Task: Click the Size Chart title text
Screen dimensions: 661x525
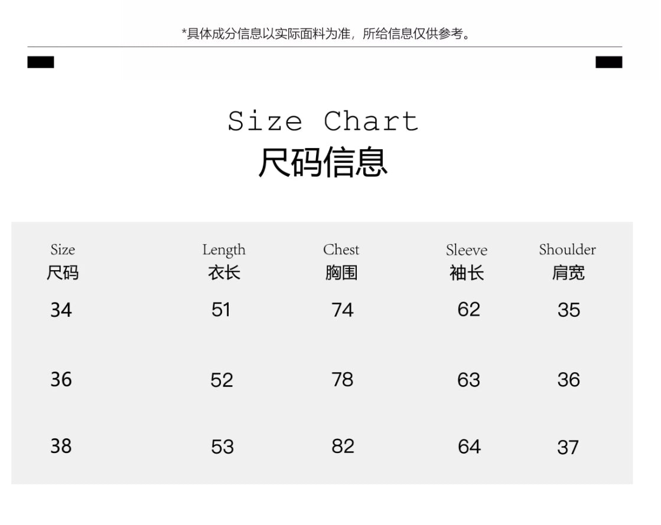Action: click(323, 122)
